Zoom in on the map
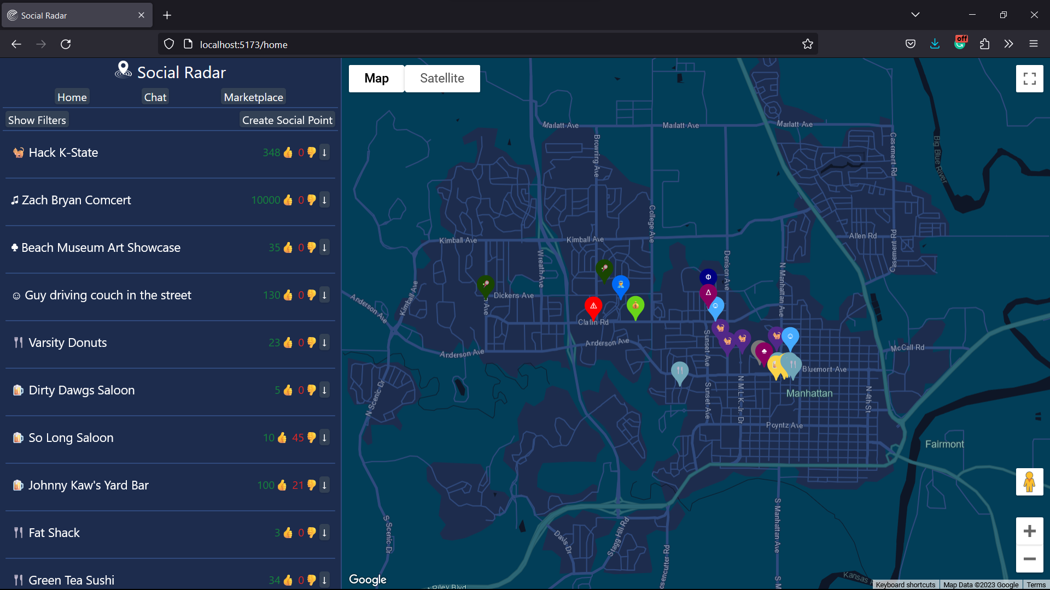1050x590 pixels. [1029, 531]
